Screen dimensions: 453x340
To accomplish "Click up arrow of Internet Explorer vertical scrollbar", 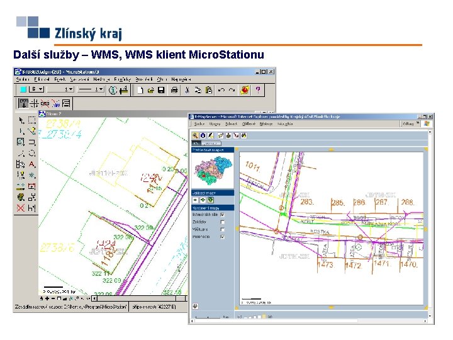I will coord(430,132).
